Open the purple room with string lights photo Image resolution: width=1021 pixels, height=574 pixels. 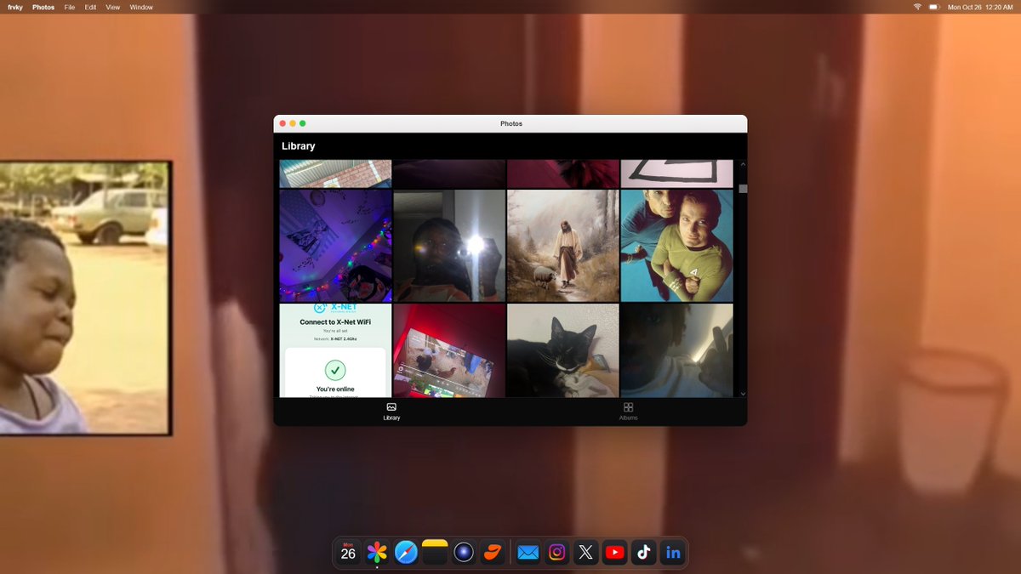(x=335, y=246)
